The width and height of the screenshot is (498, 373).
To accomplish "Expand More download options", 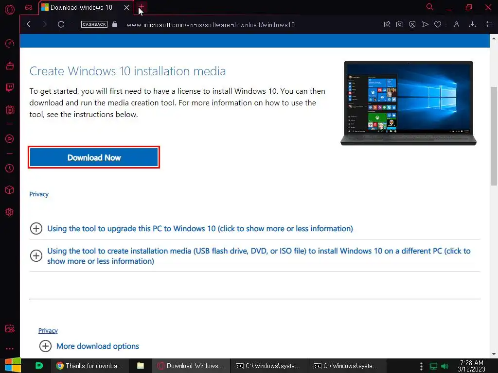I will coord(97,346).
